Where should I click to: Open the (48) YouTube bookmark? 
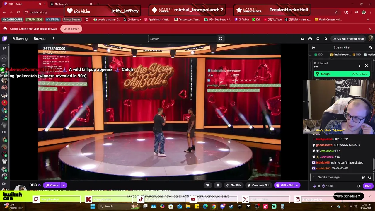(273, 19)
